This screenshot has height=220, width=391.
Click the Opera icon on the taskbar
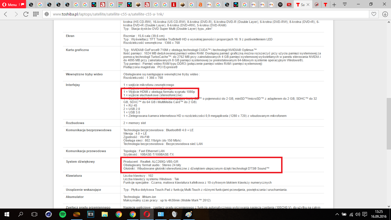[x=147, y=214]
